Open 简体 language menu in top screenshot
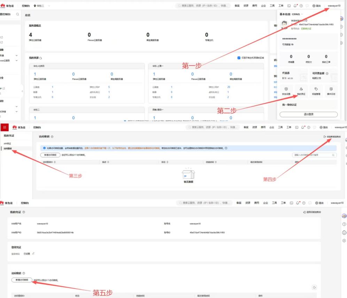The image size is (347, 298). coord(316,6)
